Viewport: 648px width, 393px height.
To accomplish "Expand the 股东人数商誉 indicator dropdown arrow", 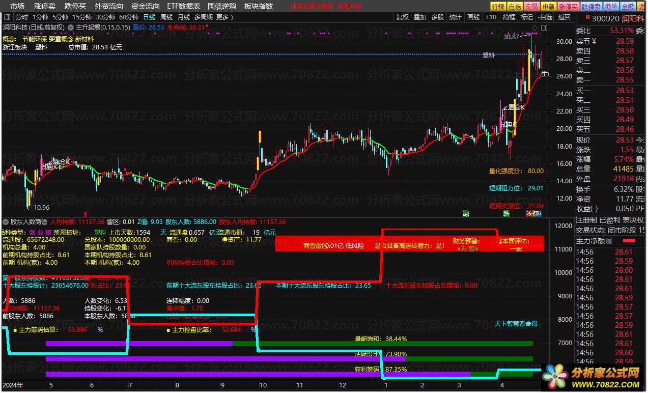I will click(x=6, y=222).
